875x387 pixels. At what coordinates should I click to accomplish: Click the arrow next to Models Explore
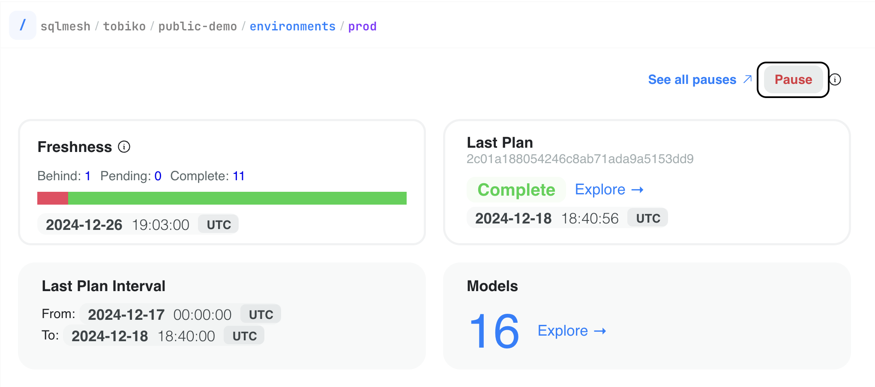point(600,331)
